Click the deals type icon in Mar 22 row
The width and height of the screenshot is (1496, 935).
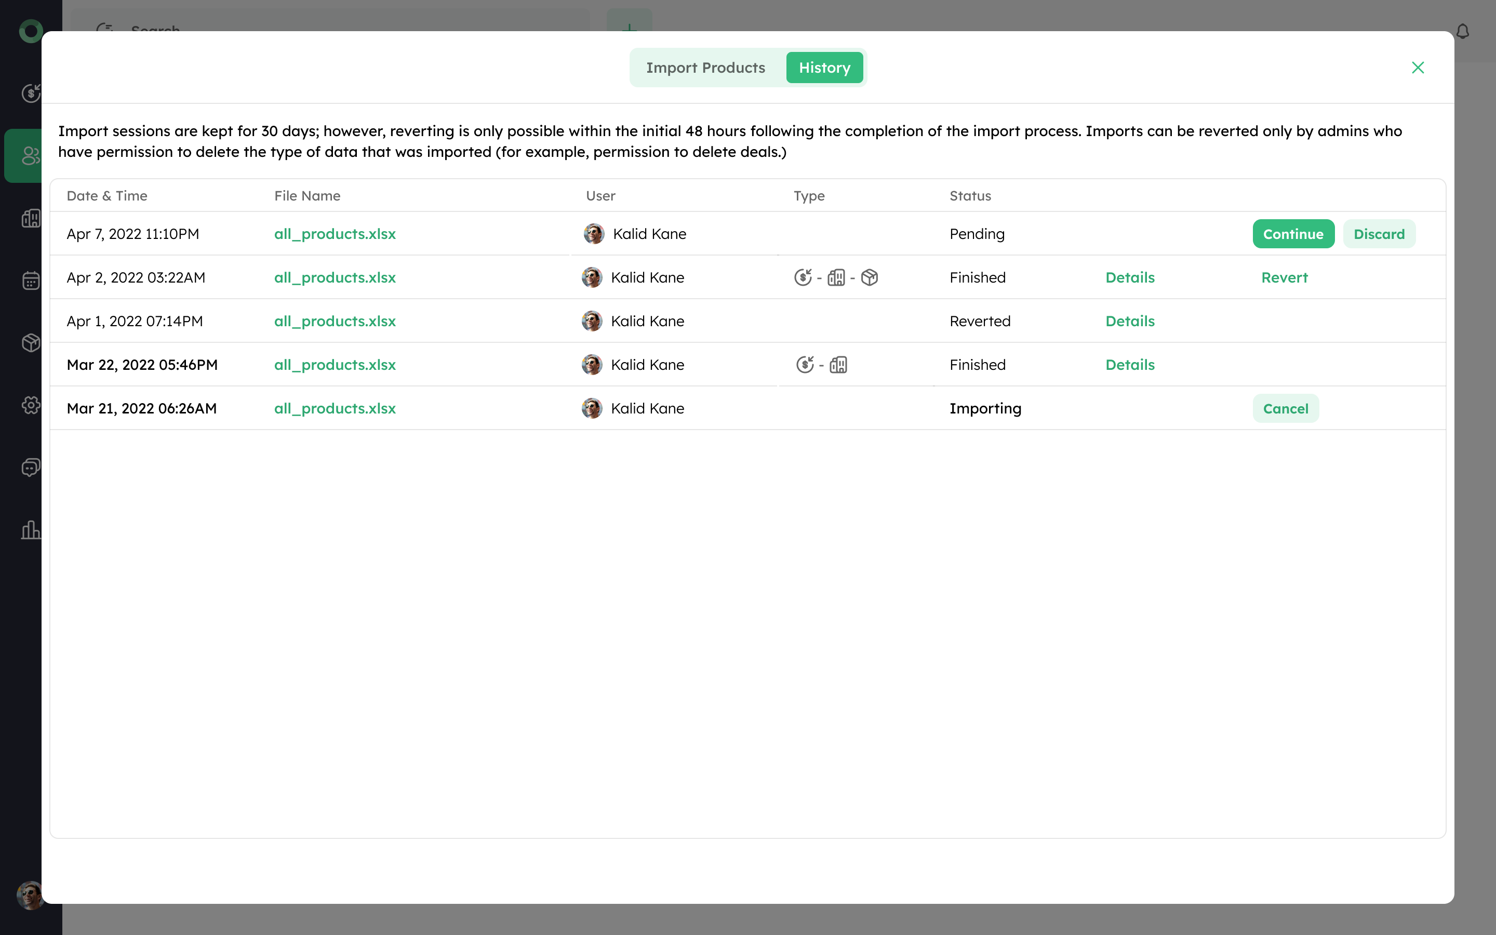coord(805,364)
